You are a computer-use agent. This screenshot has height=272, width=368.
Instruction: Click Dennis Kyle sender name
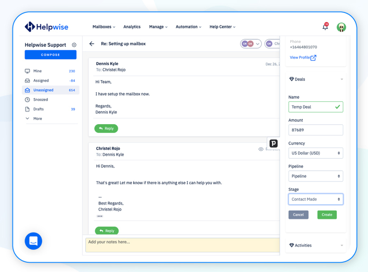click(107, 64)
